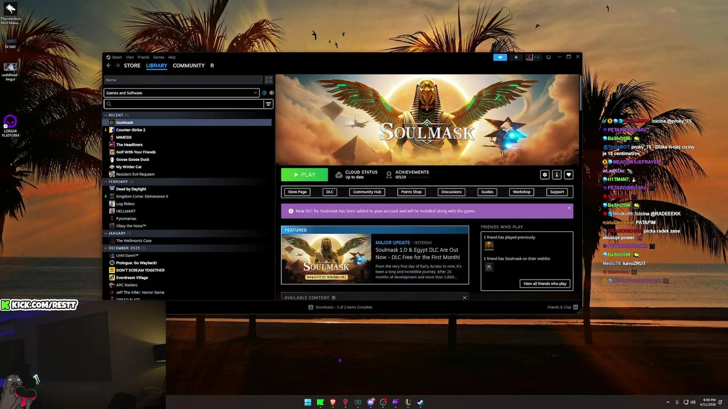Open Guides button

(x=487, y=192)
